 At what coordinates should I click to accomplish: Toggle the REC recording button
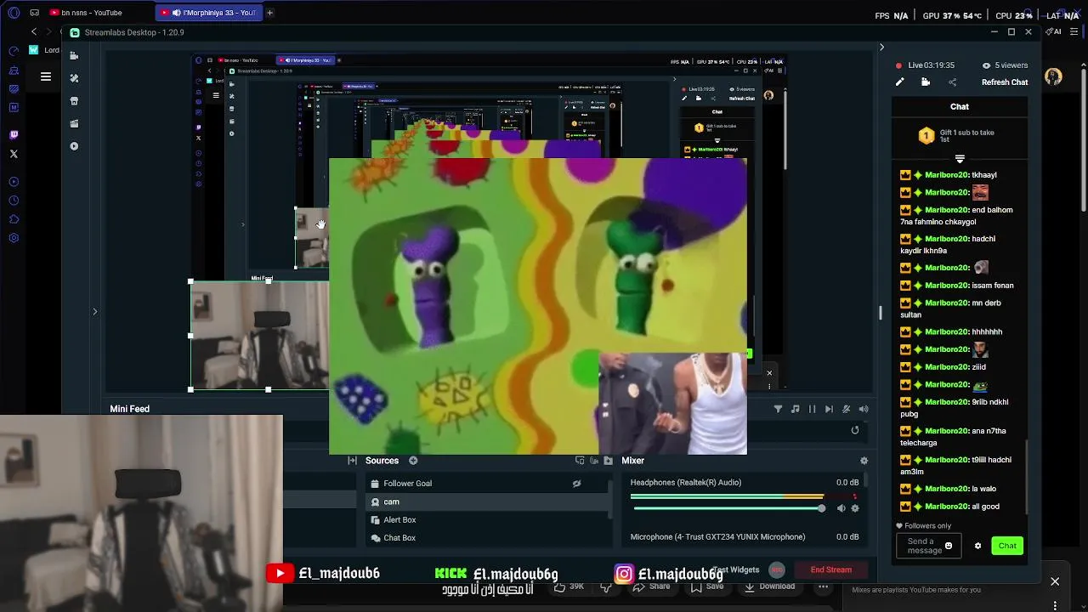click(776, 569)
